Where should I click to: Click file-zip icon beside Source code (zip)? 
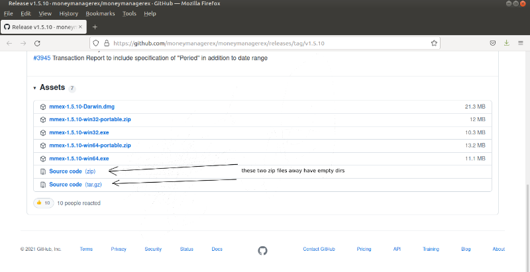pyautogui.click(x=43, y=171)
